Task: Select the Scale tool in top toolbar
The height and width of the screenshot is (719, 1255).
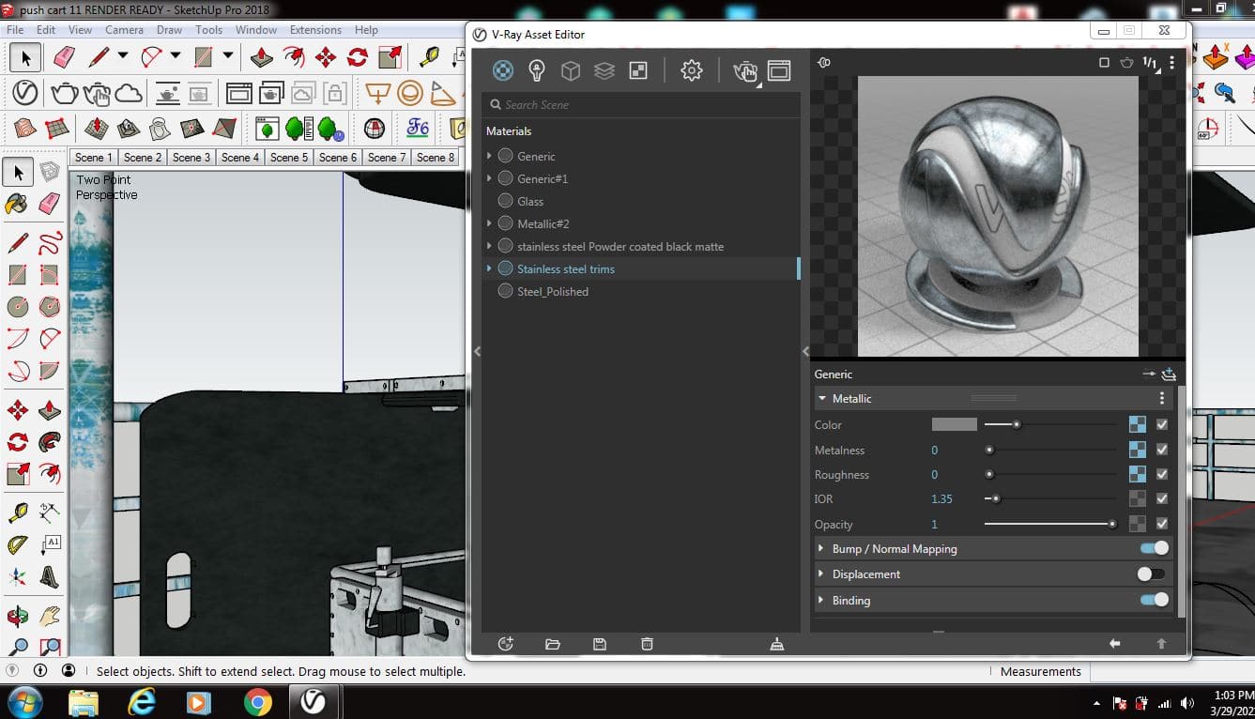Action: pyautogui.click(x=390, y=57)
